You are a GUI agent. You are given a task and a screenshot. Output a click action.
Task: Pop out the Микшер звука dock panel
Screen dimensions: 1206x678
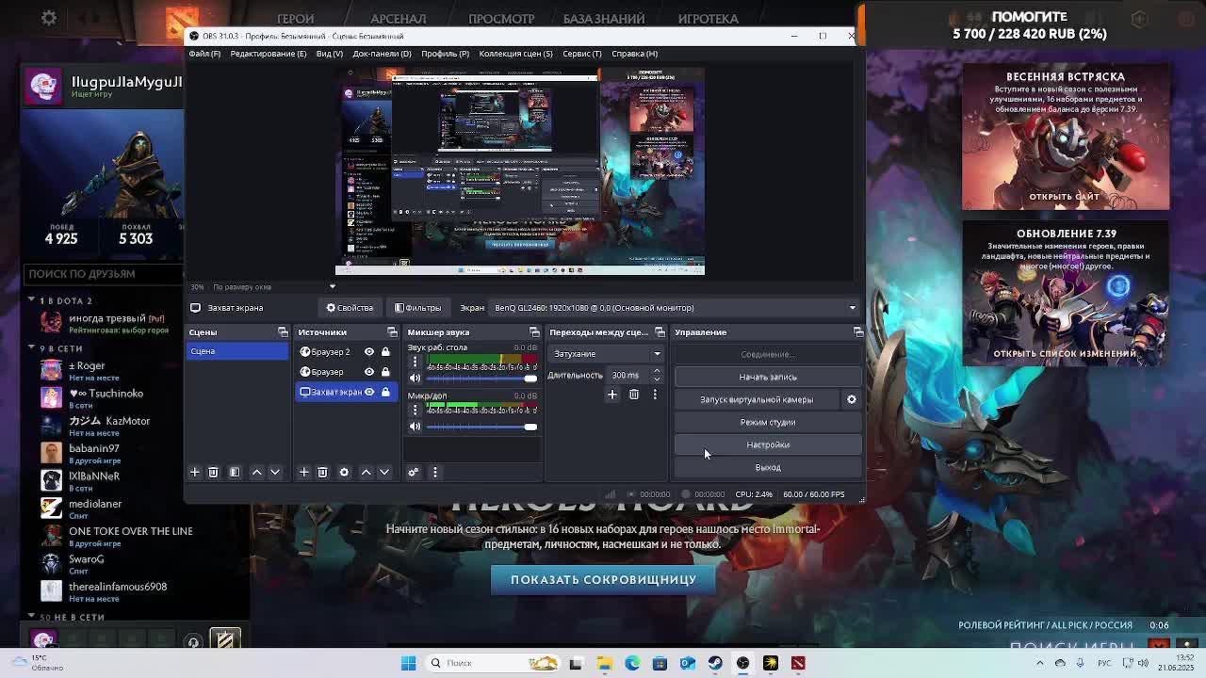tap(534, 332)
